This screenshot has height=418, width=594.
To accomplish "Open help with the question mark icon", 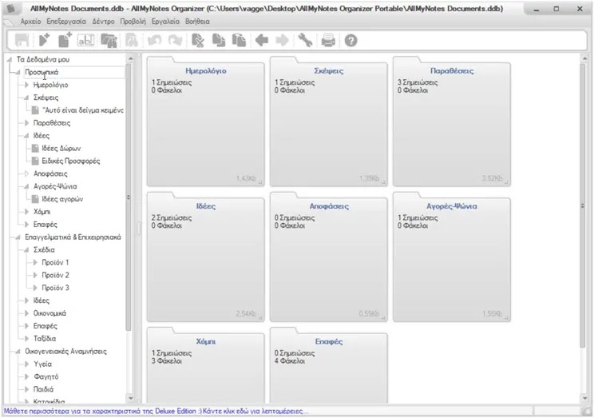I will pyautogui.click(x=350, y=40).
